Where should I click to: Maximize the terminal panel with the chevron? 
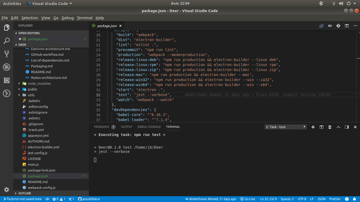[338, 127]
